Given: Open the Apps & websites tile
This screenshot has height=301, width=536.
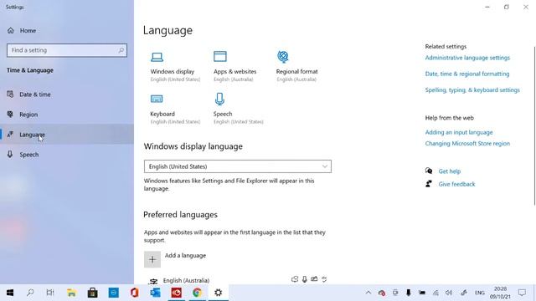Looking at the screenshot, I should [x=234, y=66].
